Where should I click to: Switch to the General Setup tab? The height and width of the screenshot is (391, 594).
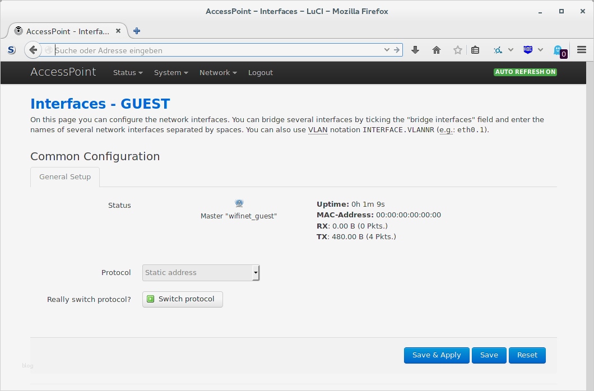(x=64, y=176)
